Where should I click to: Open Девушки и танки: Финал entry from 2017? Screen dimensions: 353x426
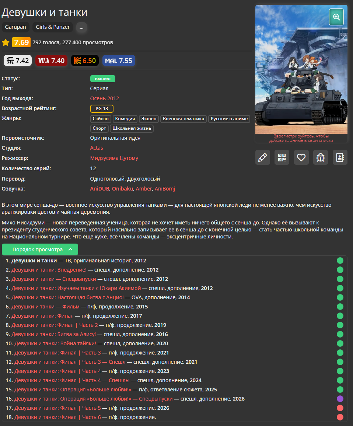tap(42, 316)
